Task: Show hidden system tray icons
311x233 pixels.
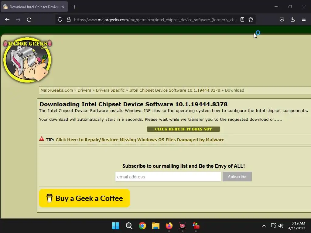Action: [x=264, y=226]
